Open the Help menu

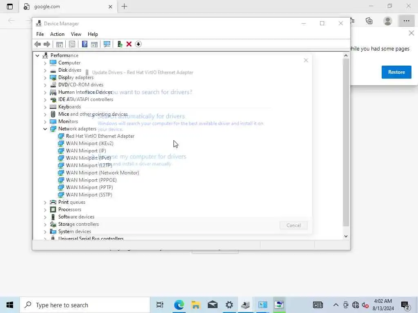(93, 34)
